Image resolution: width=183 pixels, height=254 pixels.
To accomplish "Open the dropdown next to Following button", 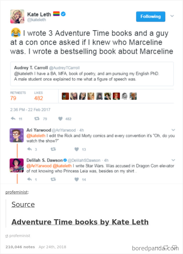I will click(172, 16).
